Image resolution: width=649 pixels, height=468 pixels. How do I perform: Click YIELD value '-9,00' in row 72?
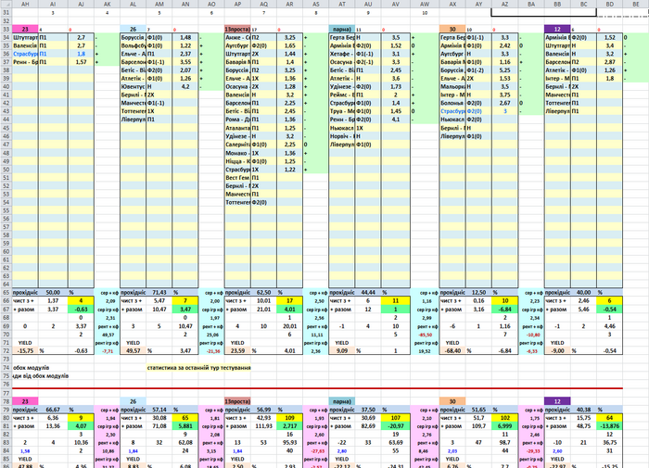pyautogui.click(x=557, y=350)
